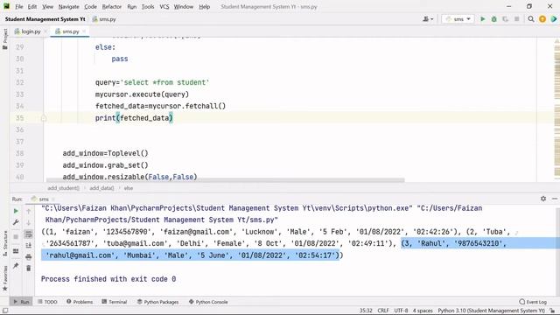Close the sms.py editor tab
This screenshot has height=315, width=560.
coord(84,31)
